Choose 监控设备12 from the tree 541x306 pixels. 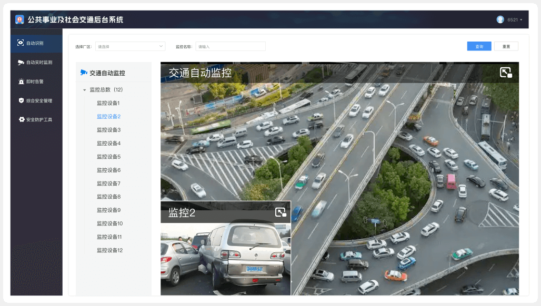click(x=109, y=250)
